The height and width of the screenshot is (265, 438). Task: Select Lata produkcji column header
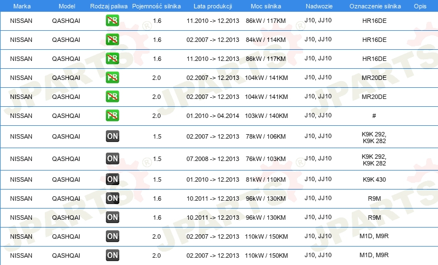coord(213,6)
